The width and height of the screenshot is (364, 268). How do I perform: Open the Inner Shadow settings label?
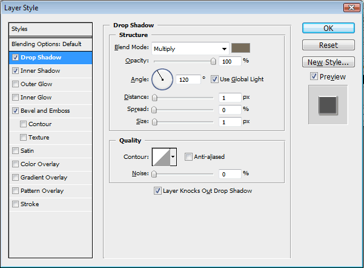[40, 71]
